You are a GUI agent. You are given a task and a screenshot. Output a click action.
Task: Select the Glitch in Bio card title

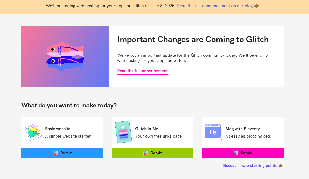point(147,129)
